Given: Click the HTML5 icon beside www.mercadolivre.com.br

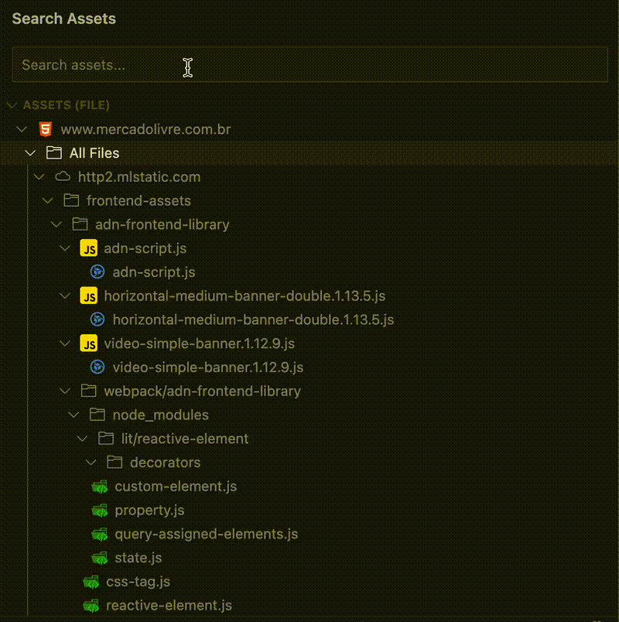Looking at the screenshot, I should [46, 129].
